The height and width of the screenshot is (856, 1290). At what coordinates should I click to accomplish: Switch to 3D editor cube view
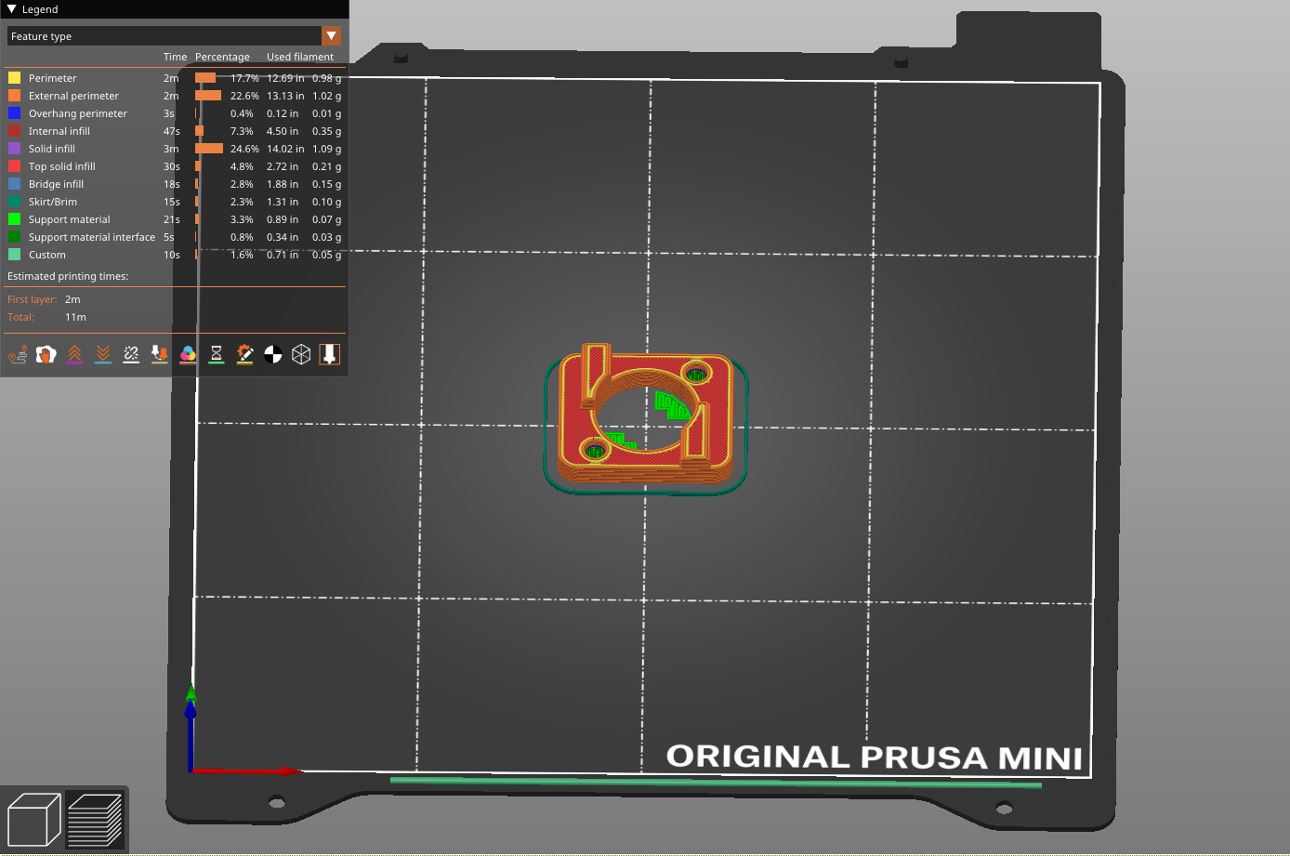[x=34, y=820]
